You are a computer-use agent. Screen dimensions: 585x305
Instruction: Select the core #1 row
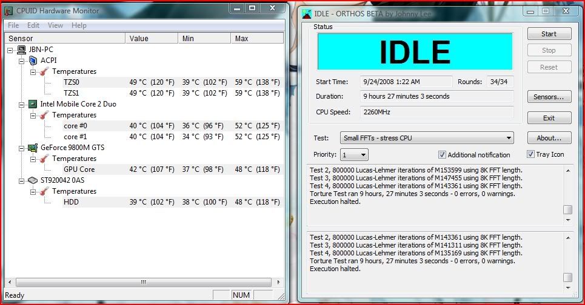tap(172, 137)
